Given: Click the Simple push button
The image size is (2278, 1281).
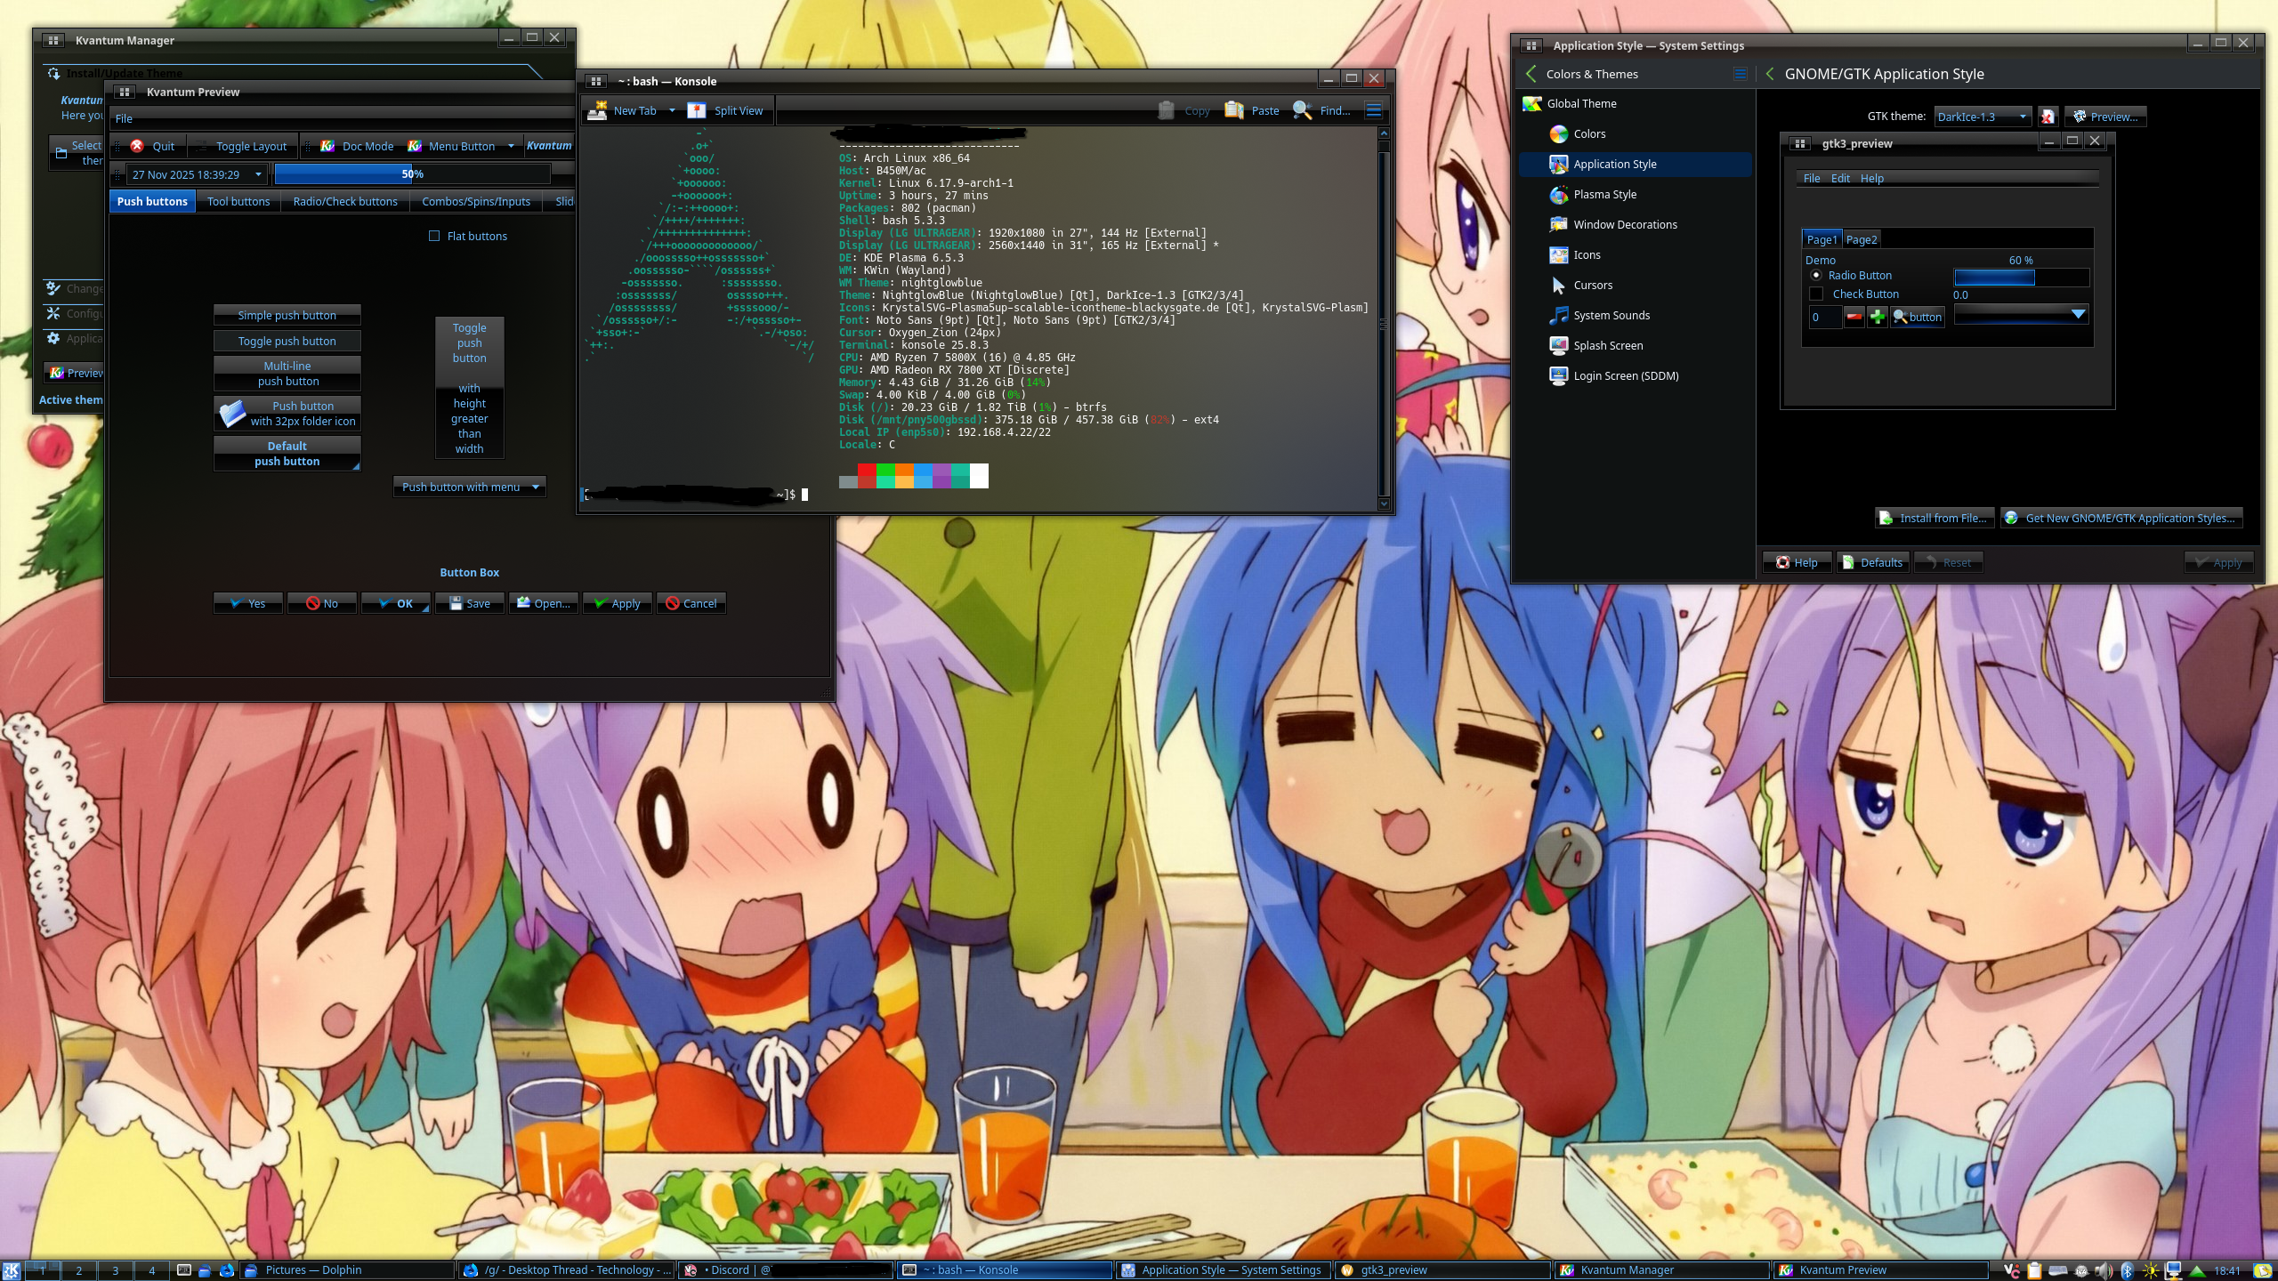Looking at the screenshot, I should (x=287, y=315).
